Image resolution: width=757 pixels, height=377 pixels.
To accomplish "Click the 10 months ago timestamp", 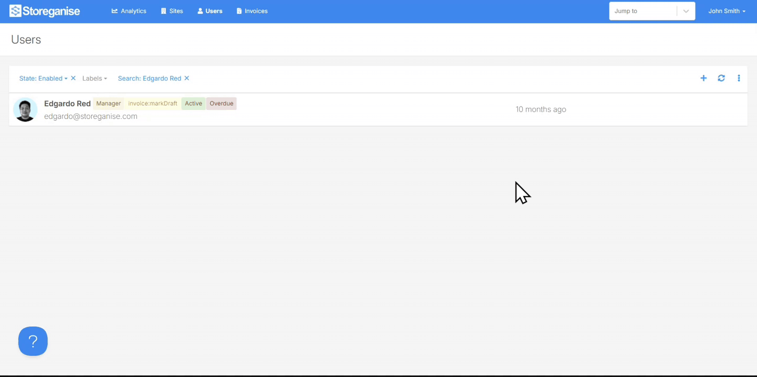I will click(541, 109).
